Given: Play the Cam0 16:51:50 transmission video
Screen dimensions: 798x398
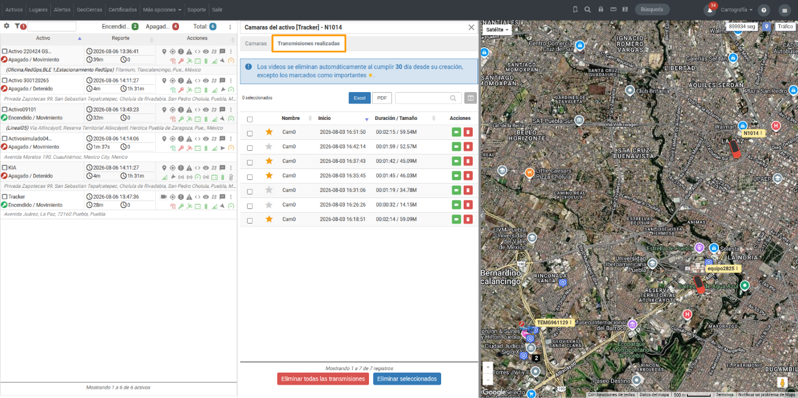Looking at the screenshot, I should [x=456, y=132].
